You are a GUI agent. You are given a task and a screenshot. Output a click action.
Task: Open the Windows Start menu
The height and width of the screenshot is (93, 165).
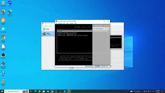coord(2,91)
